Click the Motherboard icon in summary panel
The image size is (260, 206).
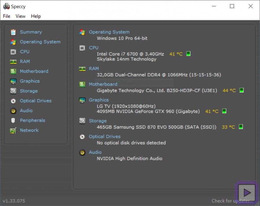(x=82, y=84)
